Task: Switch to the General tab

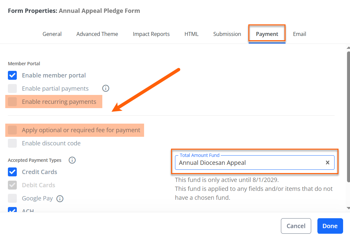Action: (52, 34)
